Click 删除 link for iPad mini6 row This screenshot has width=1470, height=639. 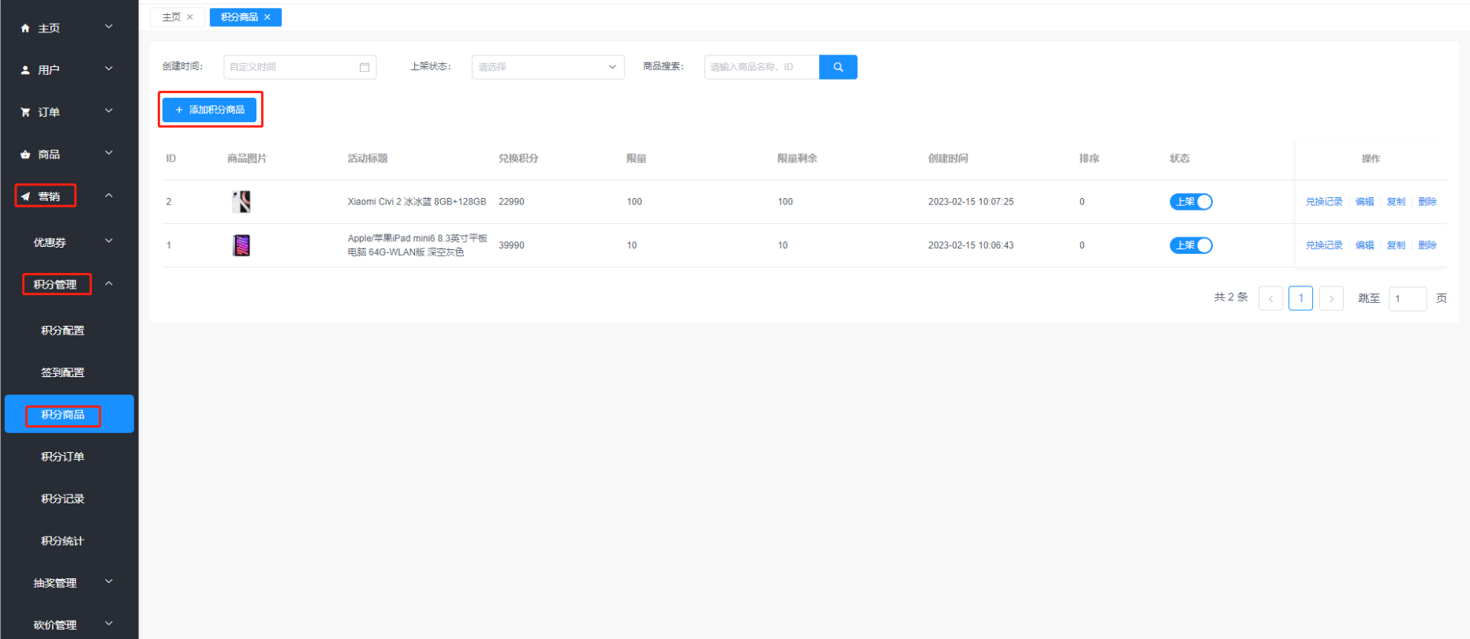[x=1427, y=245]
